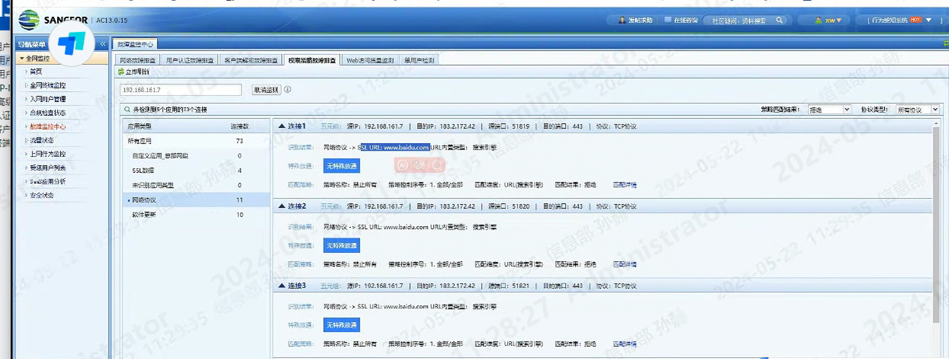949x359 pixels.
Task: Collapse the 连接3 section triangle
Action: pyautogui.click(x=281, y=285)
